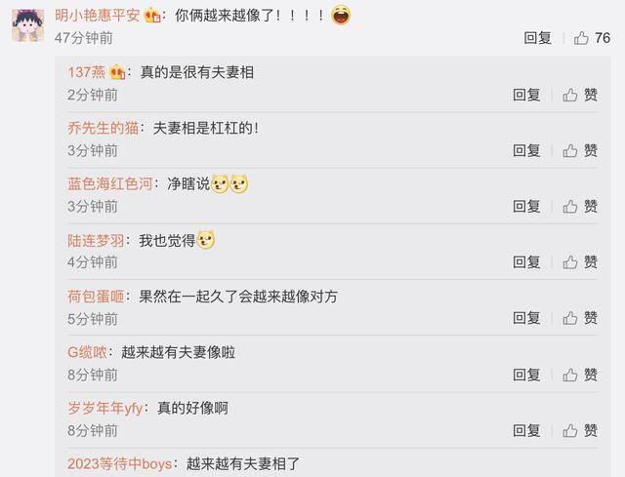This screenshot has height=477, width=625.
Task: Reply to 乔先生的猫's comment
Action: pyautogui.click(x=526, y=150)
